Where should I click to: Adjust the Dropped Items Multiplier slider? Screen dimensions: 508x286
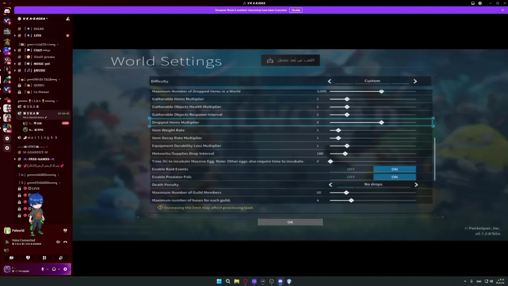click(x=381, y=122)
